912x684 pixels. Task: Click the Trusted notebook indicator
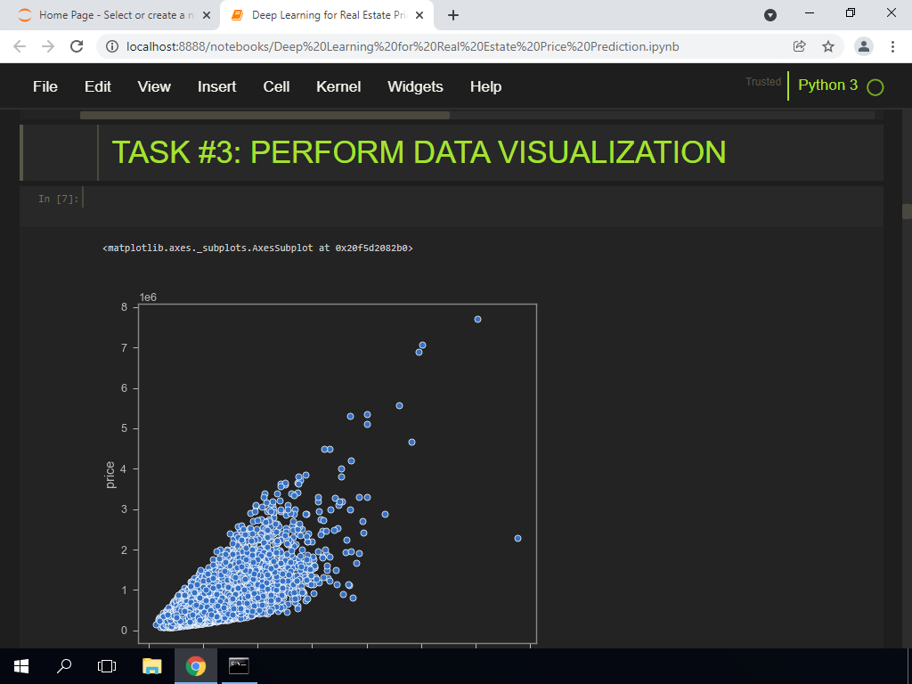click(763, 82)
